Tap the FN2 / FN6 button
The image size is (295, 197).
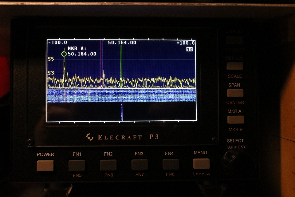(x=108, y=165)
